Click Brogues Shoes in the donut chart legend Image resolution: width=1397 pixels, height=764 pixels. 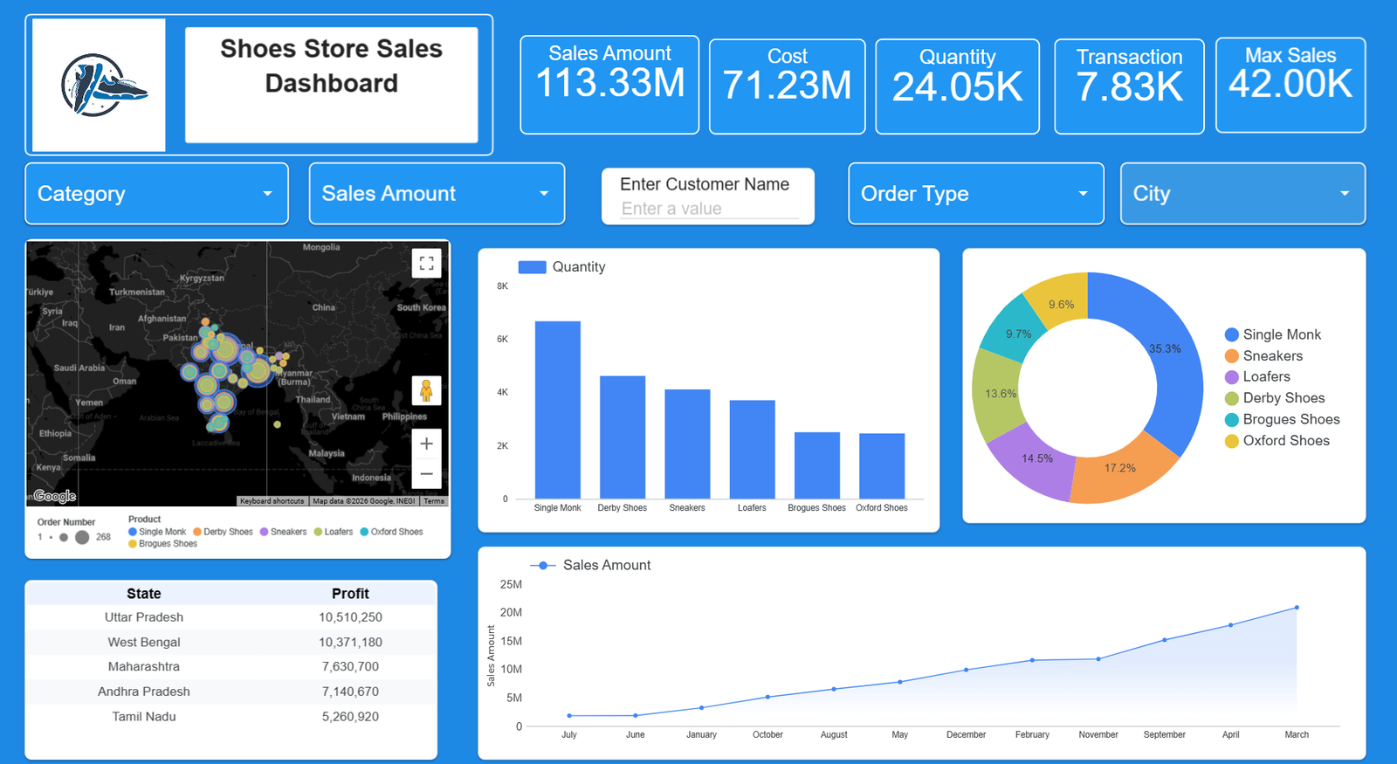point(1282,420)
